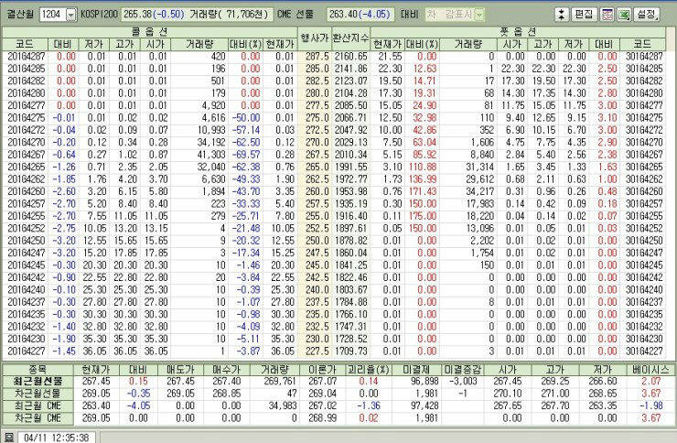The height and width of the screenshot is (443, 677).
Task: Click the Excel export icon
Action: (x=623, y=15)
